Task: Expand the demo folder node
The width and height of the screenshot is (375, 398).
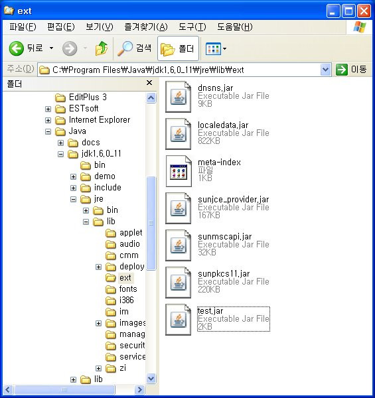Action: (73, 176)
